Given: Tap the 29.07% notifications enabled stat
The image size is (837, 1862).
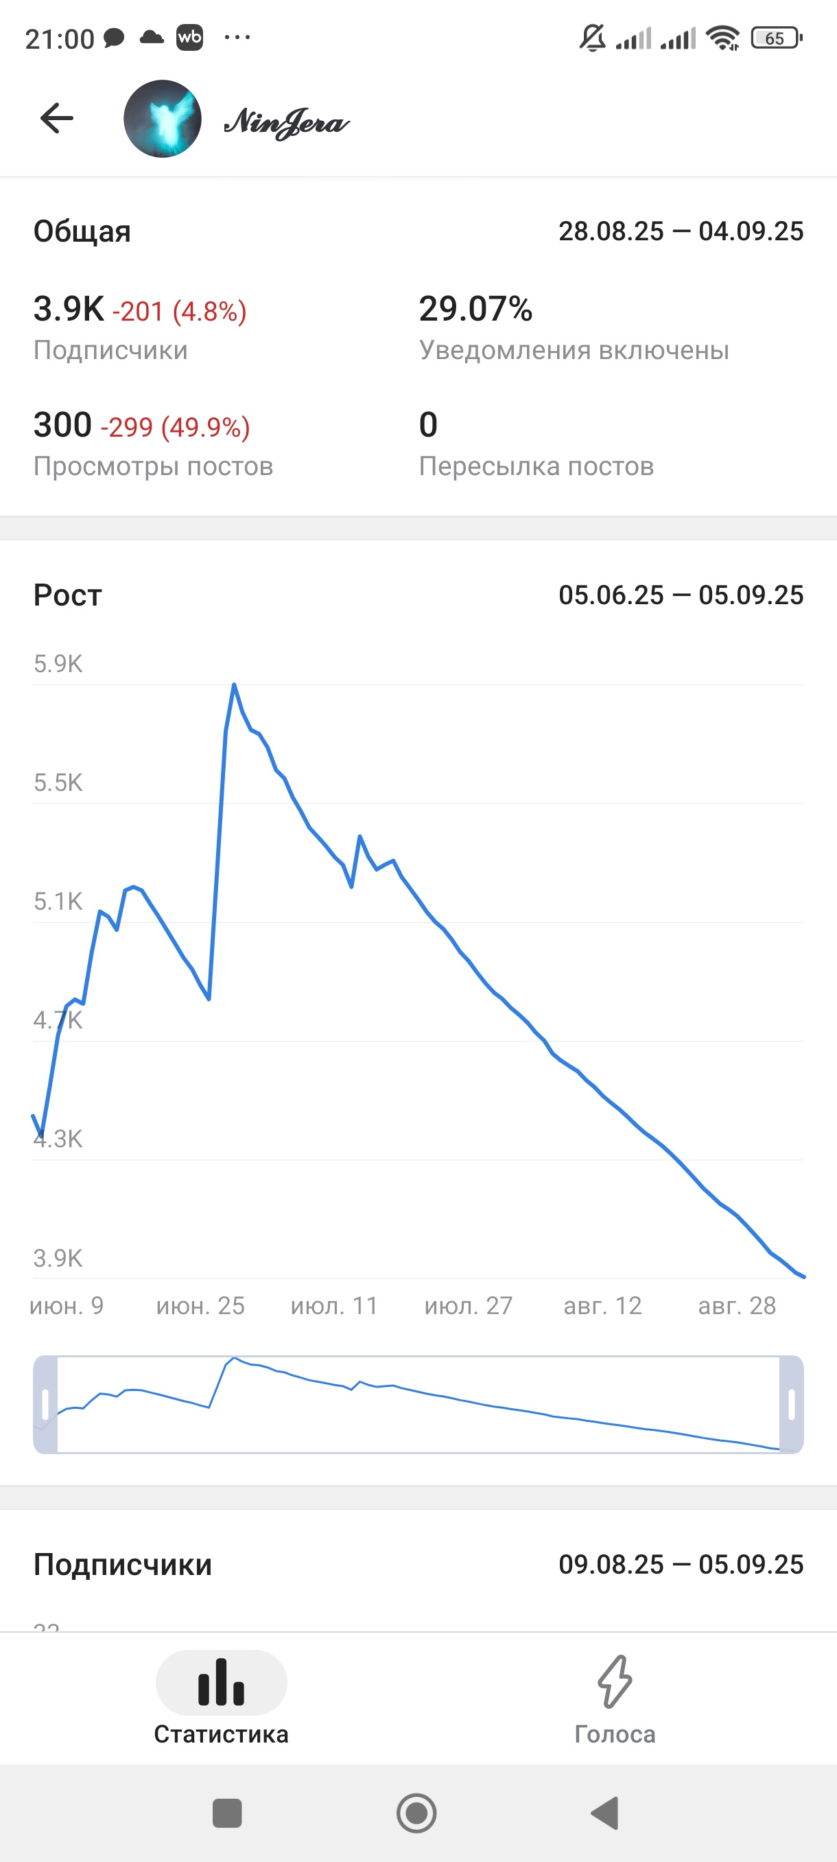Looking at the screenshot, I should 475,310.
